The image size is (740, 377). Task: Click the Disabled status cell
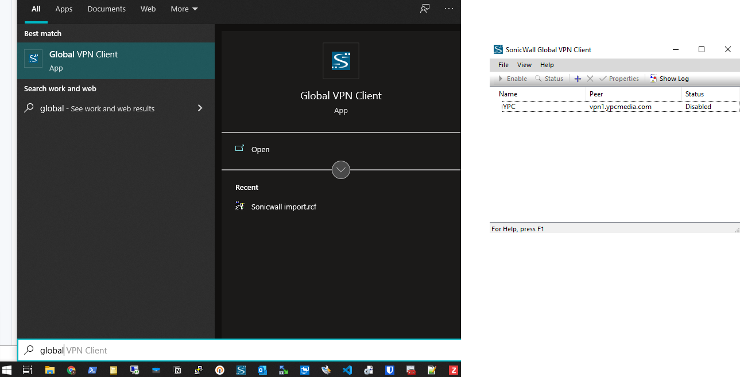pos(698,107)
